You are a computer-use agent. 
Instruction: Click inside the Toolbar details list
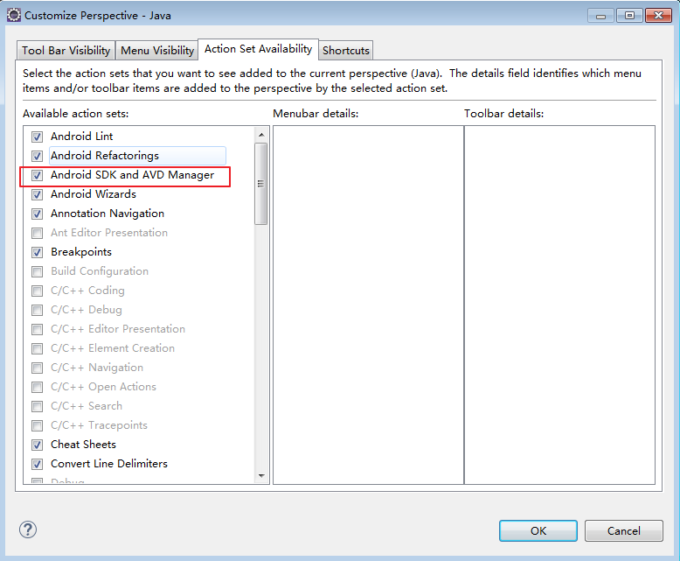coord(559,305)
